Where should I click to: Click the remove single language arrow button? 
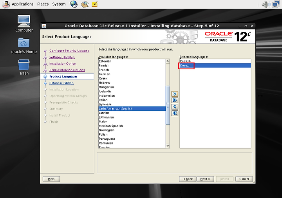point(175,107)
